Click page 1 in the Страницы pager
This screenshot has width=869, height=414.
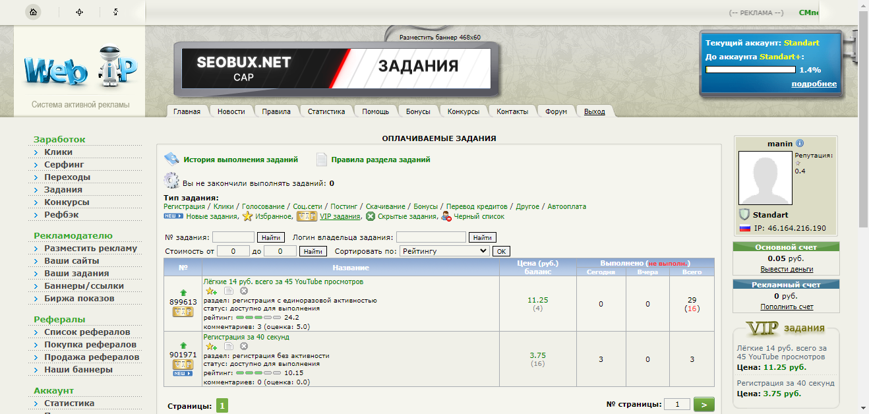click(x=222, y=406)
